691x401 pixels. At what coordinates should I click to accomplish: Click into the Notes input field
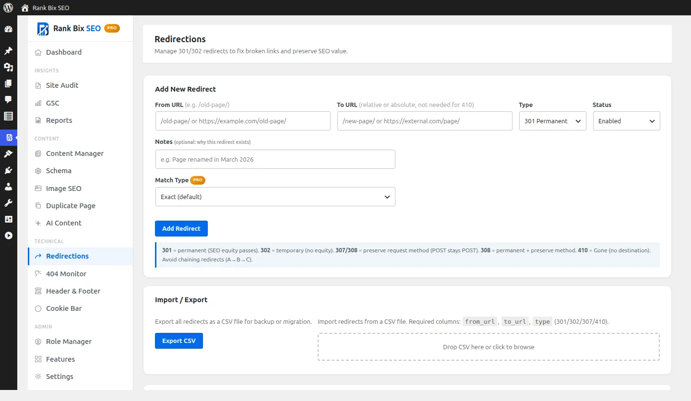275,159
